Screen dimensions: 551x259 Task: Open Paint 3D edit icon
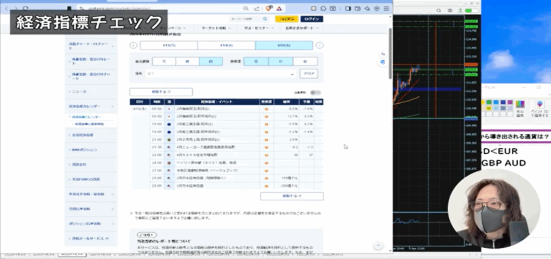(539, 104)
